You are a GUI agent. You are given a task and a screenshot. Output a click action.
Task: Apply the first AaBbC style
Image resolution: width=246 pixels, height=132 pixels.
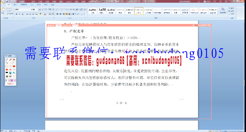point(93,11)
